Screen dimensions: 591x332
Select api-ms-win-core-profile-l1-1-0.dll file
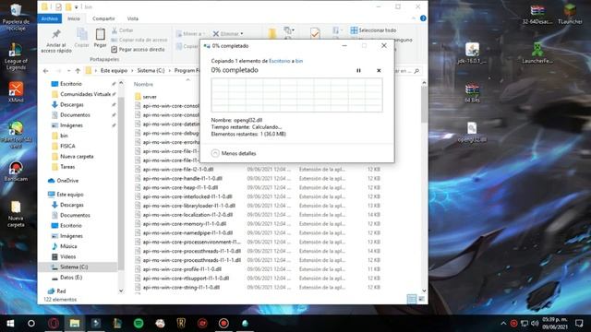182,269
